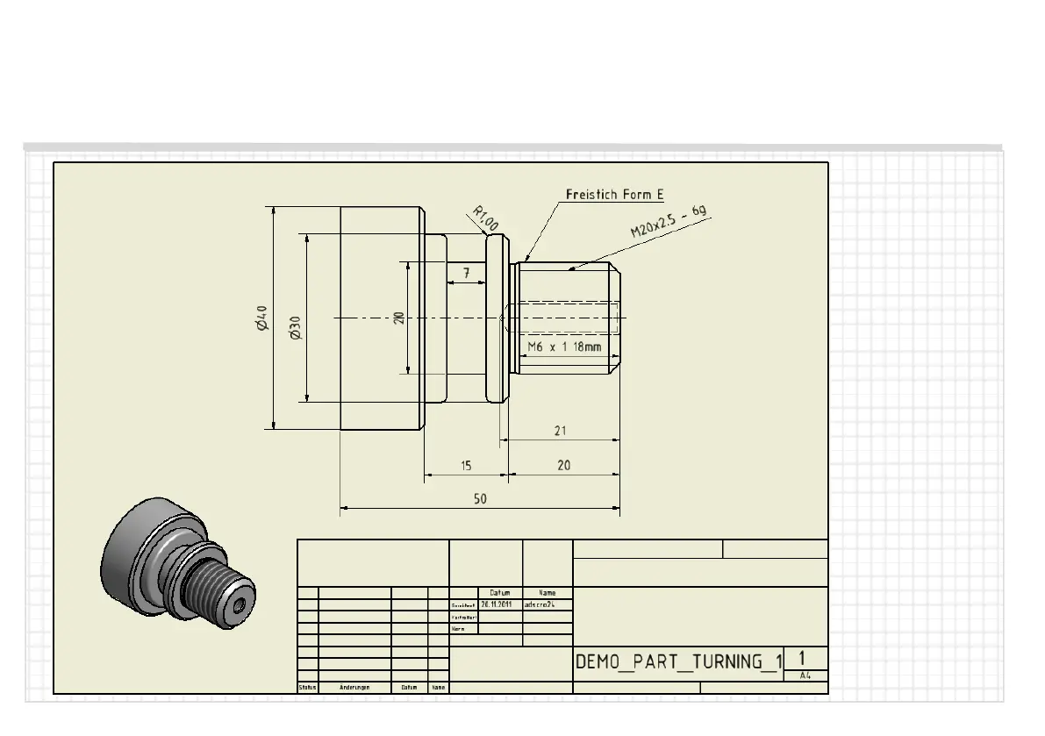
Task: Pick the 50 overall length dimension
Action: point(480,499)
